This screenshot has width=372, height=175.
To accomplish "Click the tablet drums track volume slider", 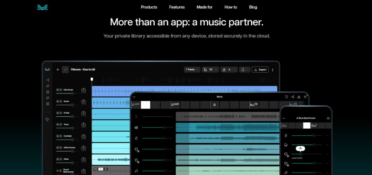I will pos(158,128).
